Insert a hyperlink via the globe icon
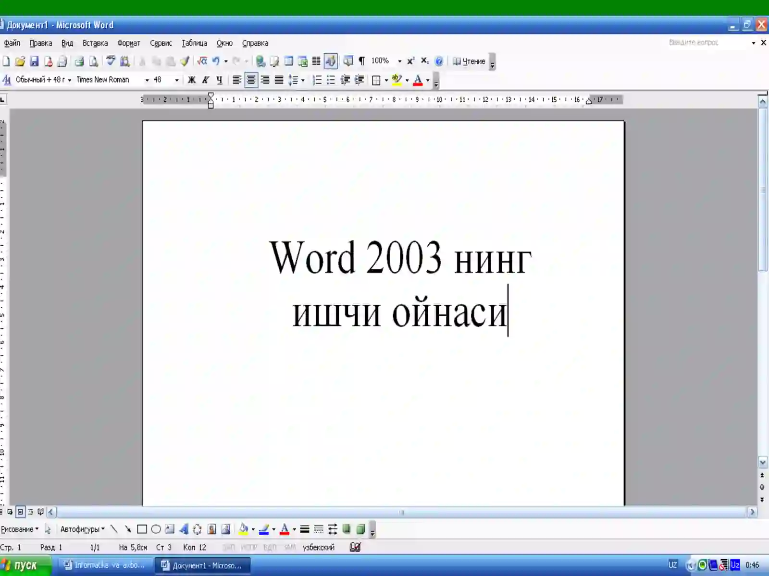The width and height of the screenshot is (769, 576). (260, 61)
